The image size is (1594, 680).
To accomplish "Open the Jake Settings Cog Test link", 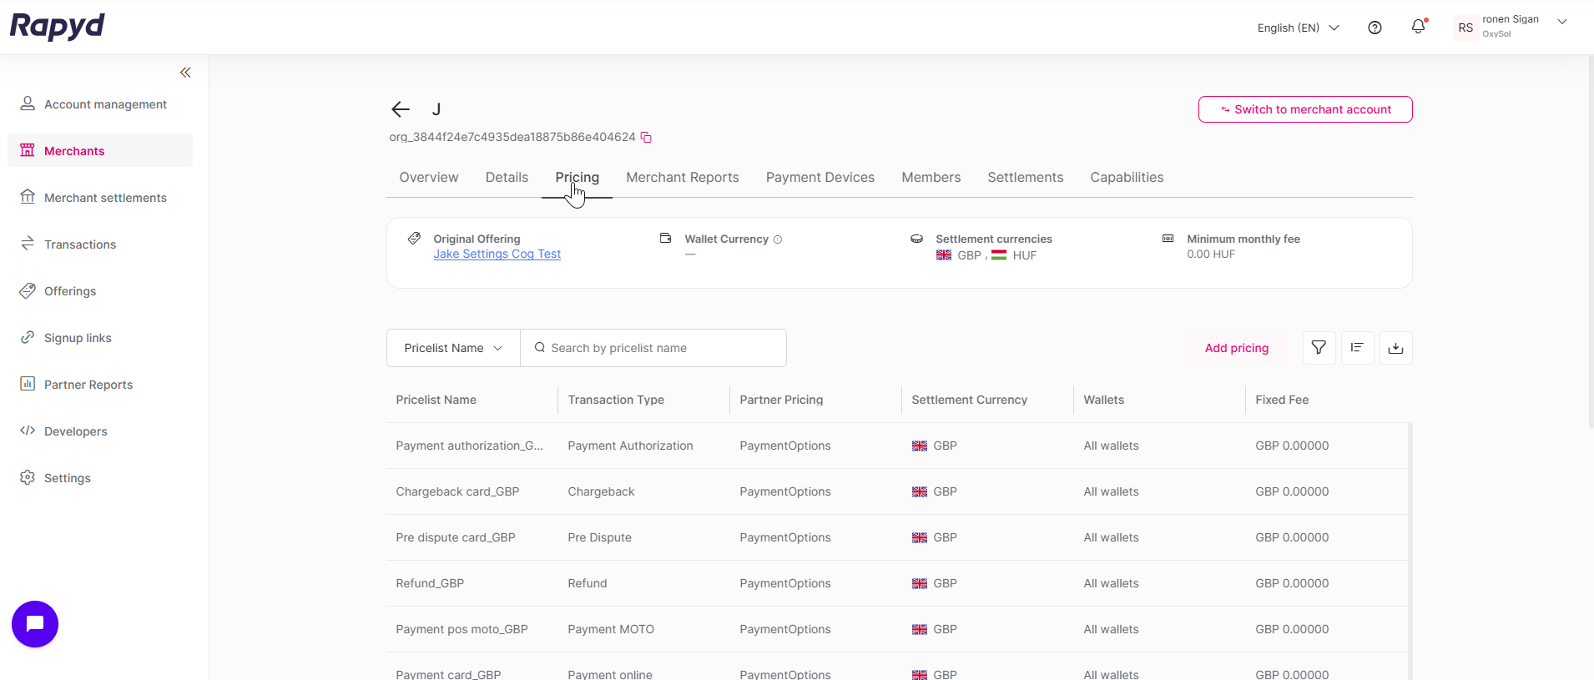I will point(497,254).
